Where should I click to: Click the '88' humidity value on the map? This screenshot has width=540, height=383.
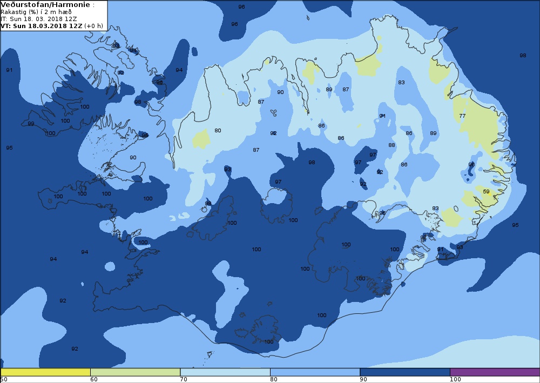(x=391, y=145)
